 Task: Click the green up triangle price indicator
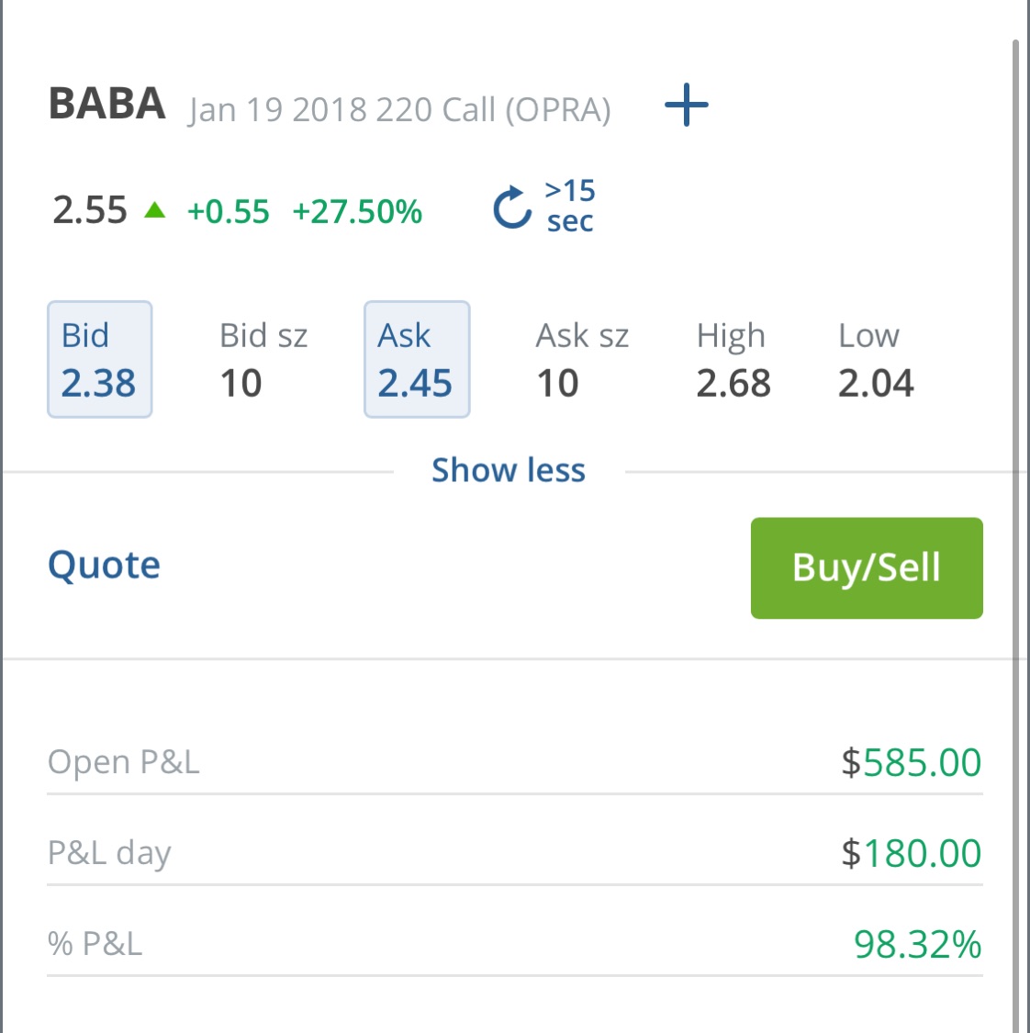[155, 210]
